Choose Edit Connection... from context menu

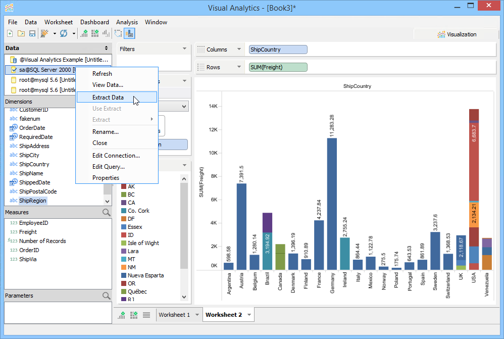(117, 156)
